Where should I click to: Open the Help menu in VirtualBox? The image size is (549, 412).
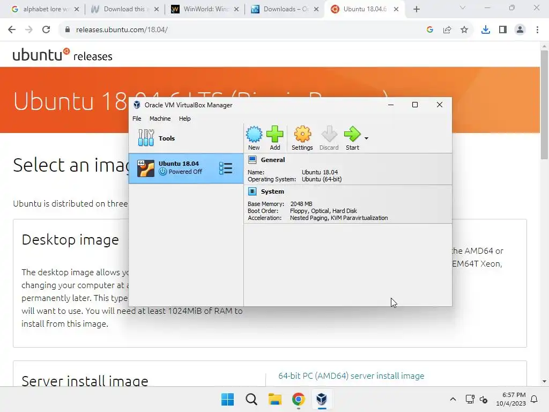[x=184, y=119]
